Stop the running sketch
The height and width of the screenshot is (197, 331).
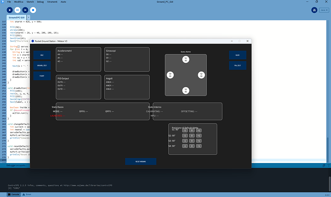[33, 10]
